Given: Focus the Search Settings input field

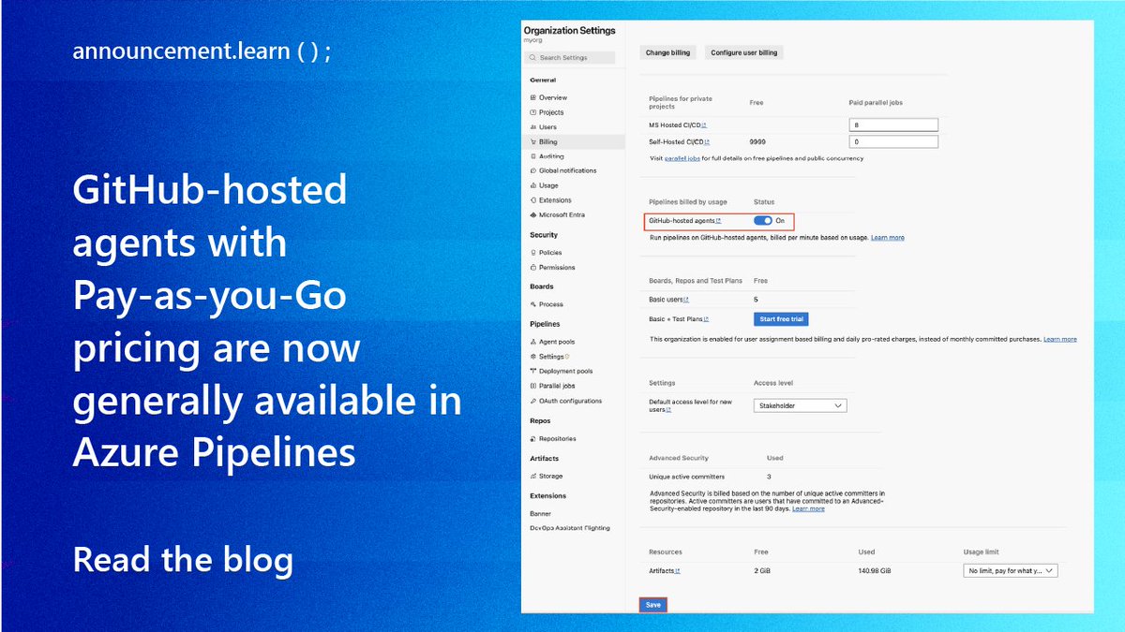Looking at the screenshot, I should (x=571, y=58).
